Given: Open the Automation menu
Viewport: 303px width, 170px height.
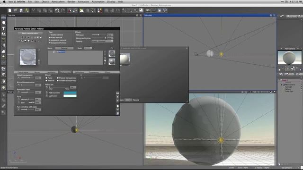Looking at the screenshot, I should click(x=98, y=1).
